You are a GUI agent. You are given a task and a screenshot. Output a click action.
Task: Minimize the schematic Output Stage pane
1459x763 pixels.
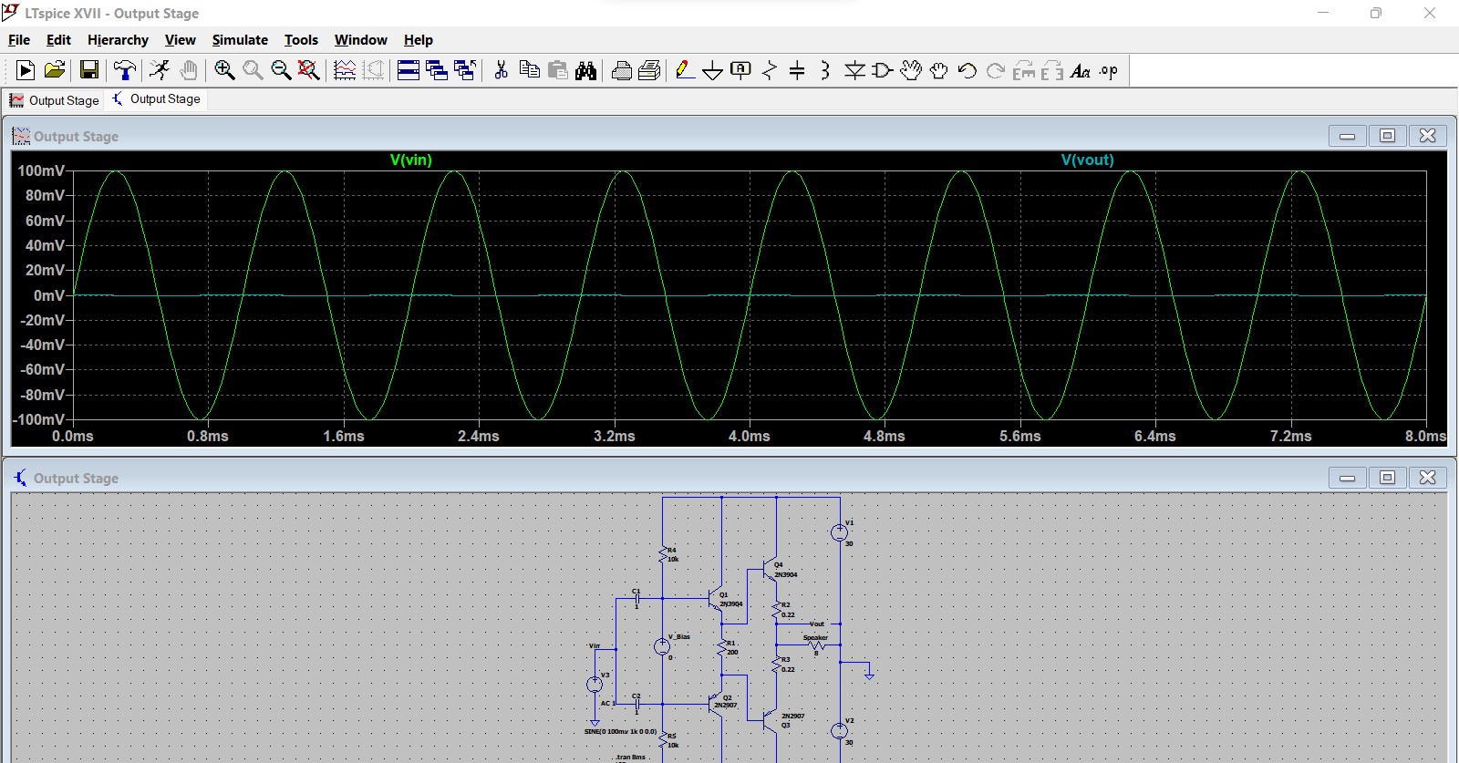tap(1347, 478)
